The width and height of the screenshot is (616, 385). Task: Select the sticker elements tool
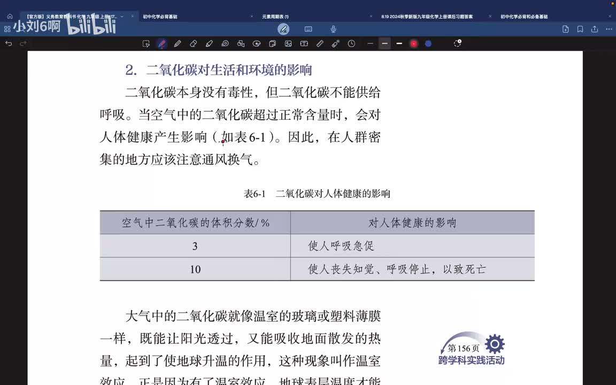click(x=257, y=44)
